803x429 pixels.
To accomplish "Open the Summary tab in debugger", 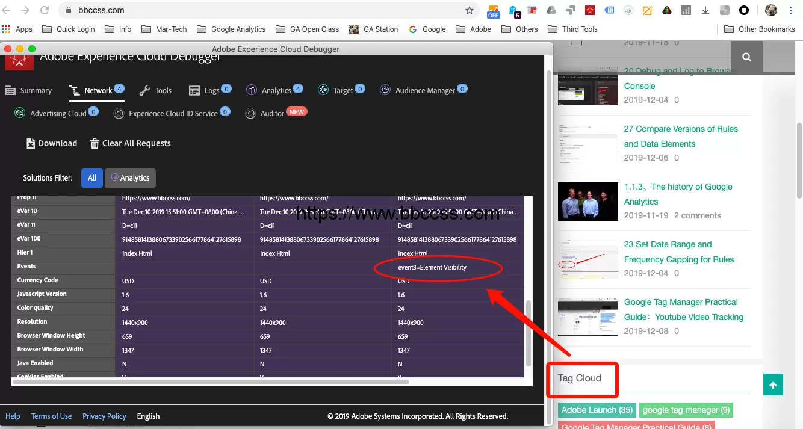I will tap(29, 91).
